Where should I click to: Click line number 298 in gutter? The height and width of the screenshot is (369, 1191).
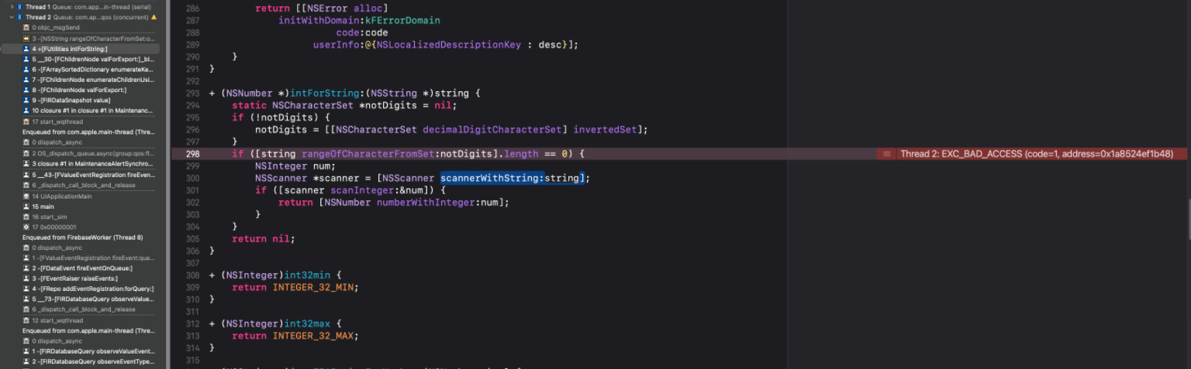point(192,154)
